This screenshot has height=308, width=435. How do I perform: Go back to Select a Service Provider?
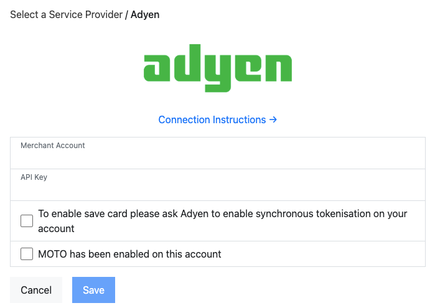click(x=66, y=14)
